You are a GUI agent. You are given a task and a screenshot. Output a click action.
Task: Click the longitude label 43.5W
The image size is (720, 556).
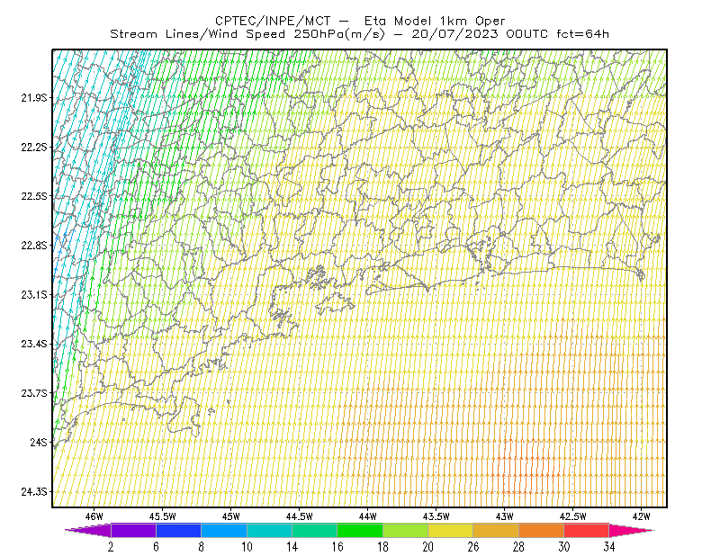tap(436, 516)
